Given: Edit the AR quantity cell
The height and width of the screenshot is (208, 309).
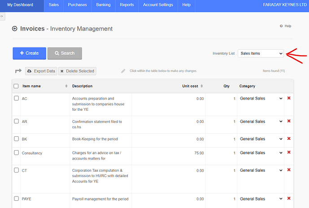Looking at the screenshot, I should pyautogui.click(x=221, y=125).
